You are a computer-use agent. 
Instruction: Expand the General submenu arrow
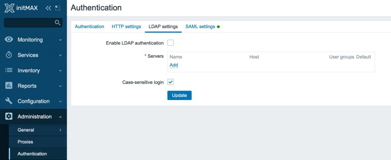point(60,130)
